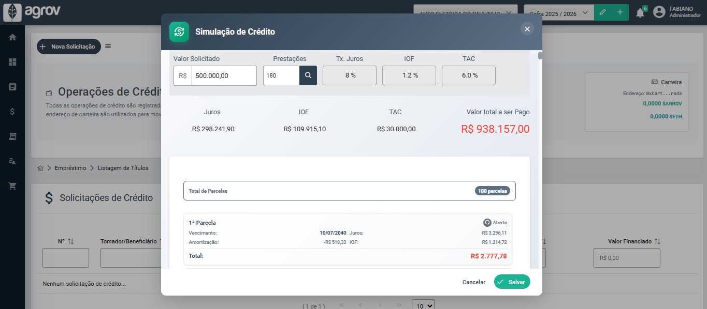The width and height of the screenshot is (707, 309).
Task: Open the clipboard sidebar icon
Action: pos(12,87)
